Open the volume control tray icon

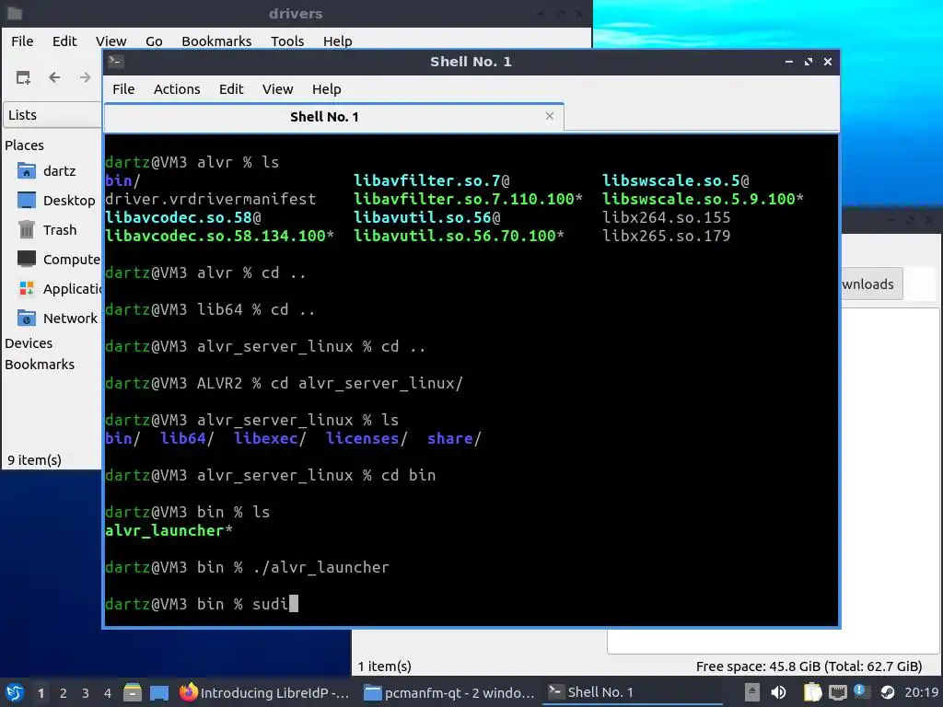tap(778, 692)
